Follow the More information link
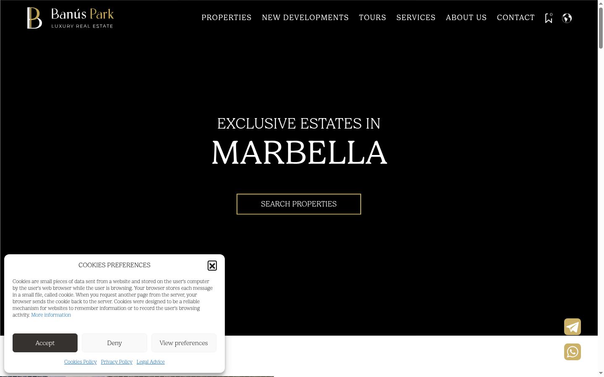 coord(51,315)
